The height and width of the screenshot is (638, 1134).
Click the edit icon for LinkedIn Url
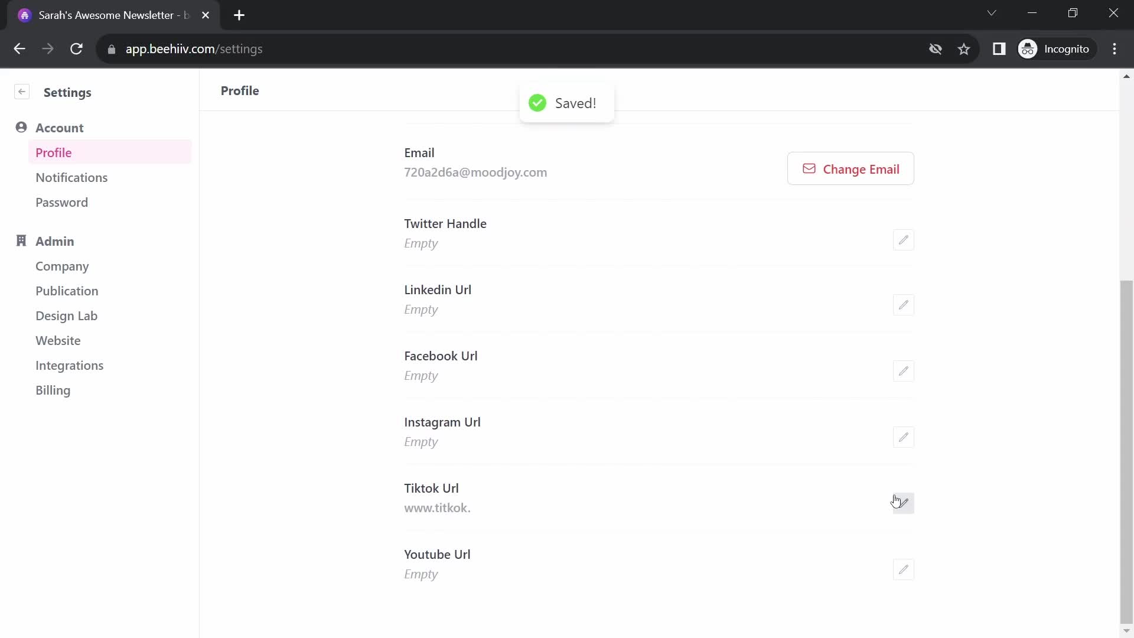pos(902,305)
